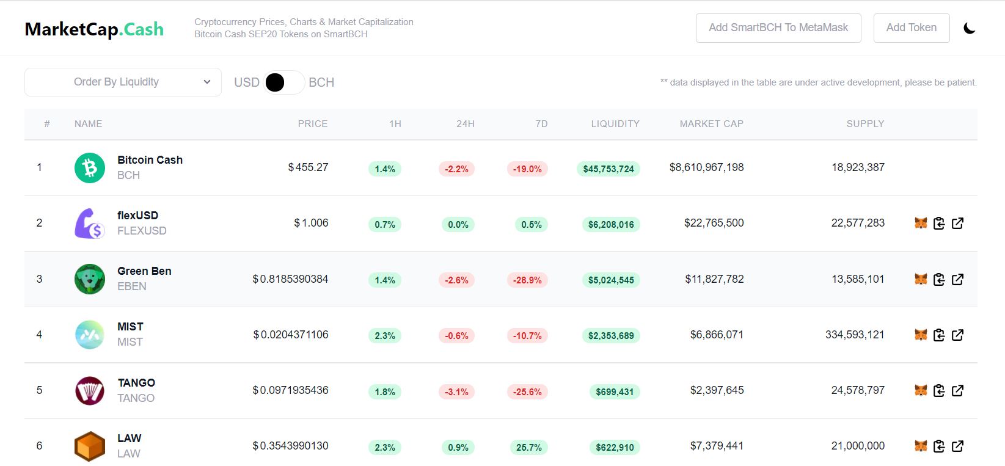Click the MIST token logo

click(x=90, y=335)
